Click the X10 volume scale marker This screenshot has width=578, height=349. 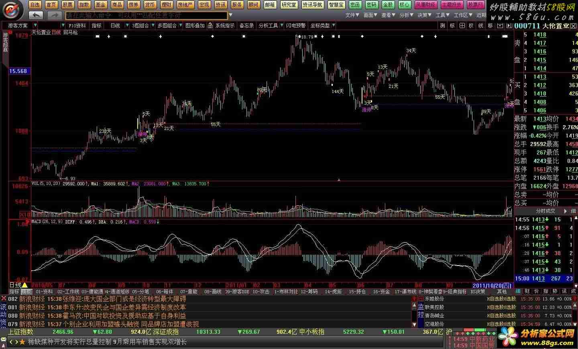[25, 215]
